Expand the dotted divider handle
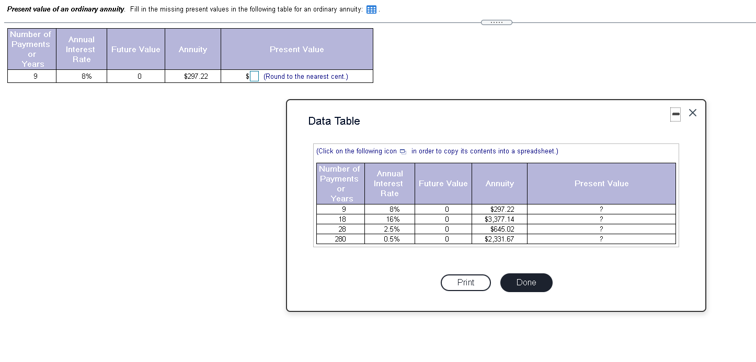The width and height of the screenshot is (756, 362). 496,22
